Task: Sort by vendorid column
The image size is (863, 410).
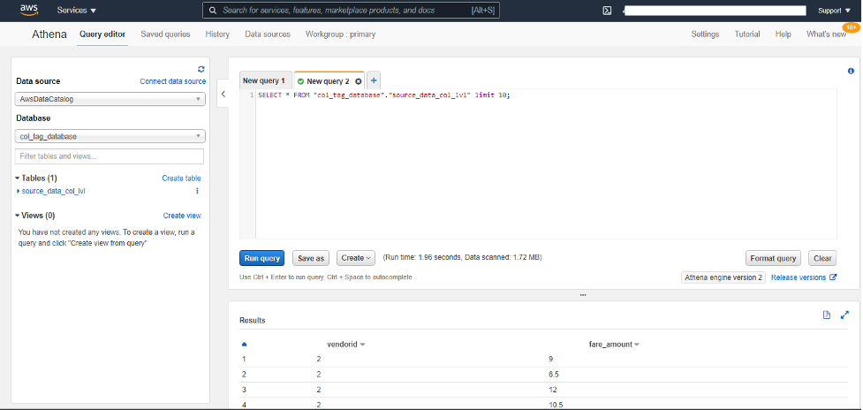Action: 346,345
